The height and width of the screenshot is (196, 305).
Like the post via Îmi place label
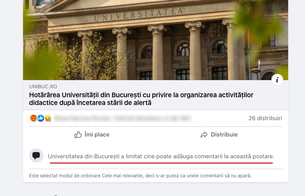[x=97, y=135]
